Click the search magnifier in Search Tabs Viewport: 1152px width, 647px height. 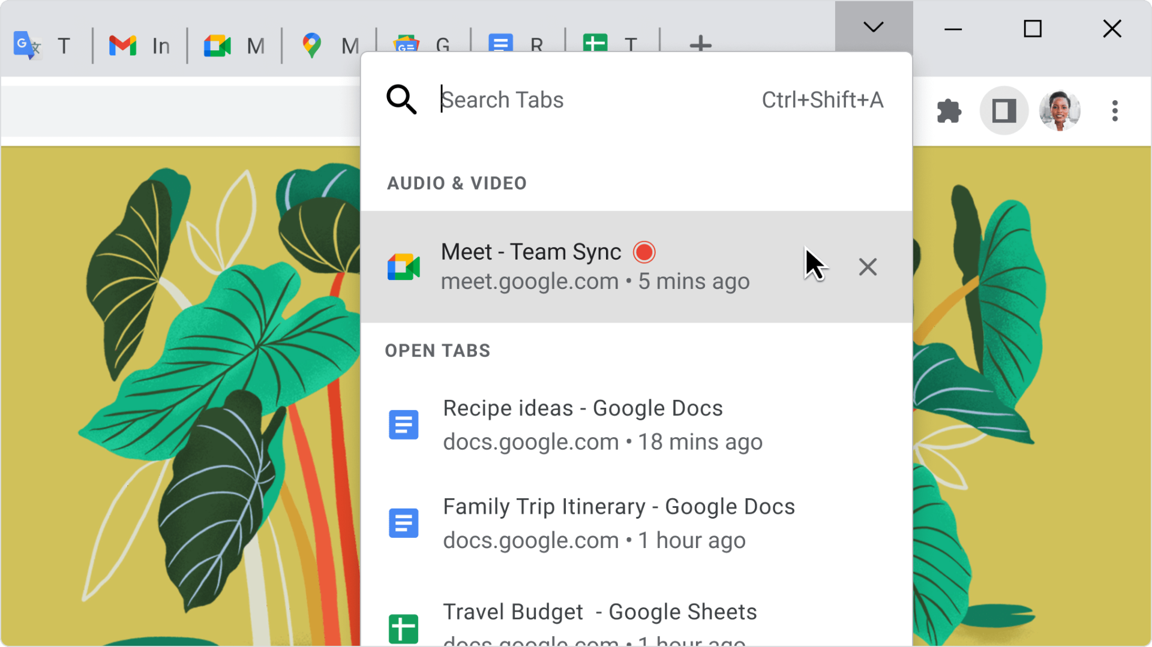click(401, 100)
